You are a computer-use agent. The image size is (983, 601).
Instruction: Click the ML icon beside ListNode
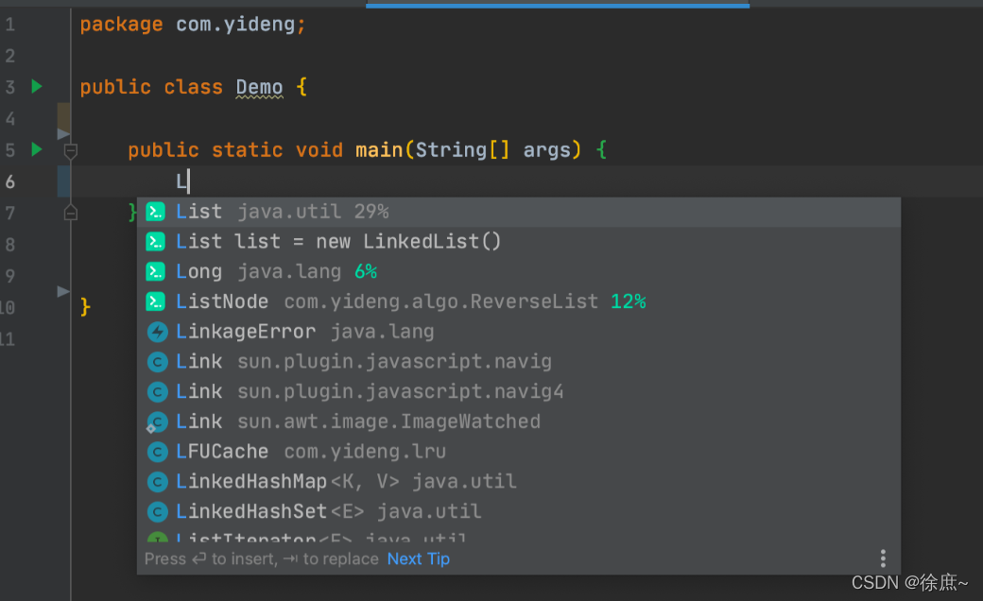[x=155, y=301]
